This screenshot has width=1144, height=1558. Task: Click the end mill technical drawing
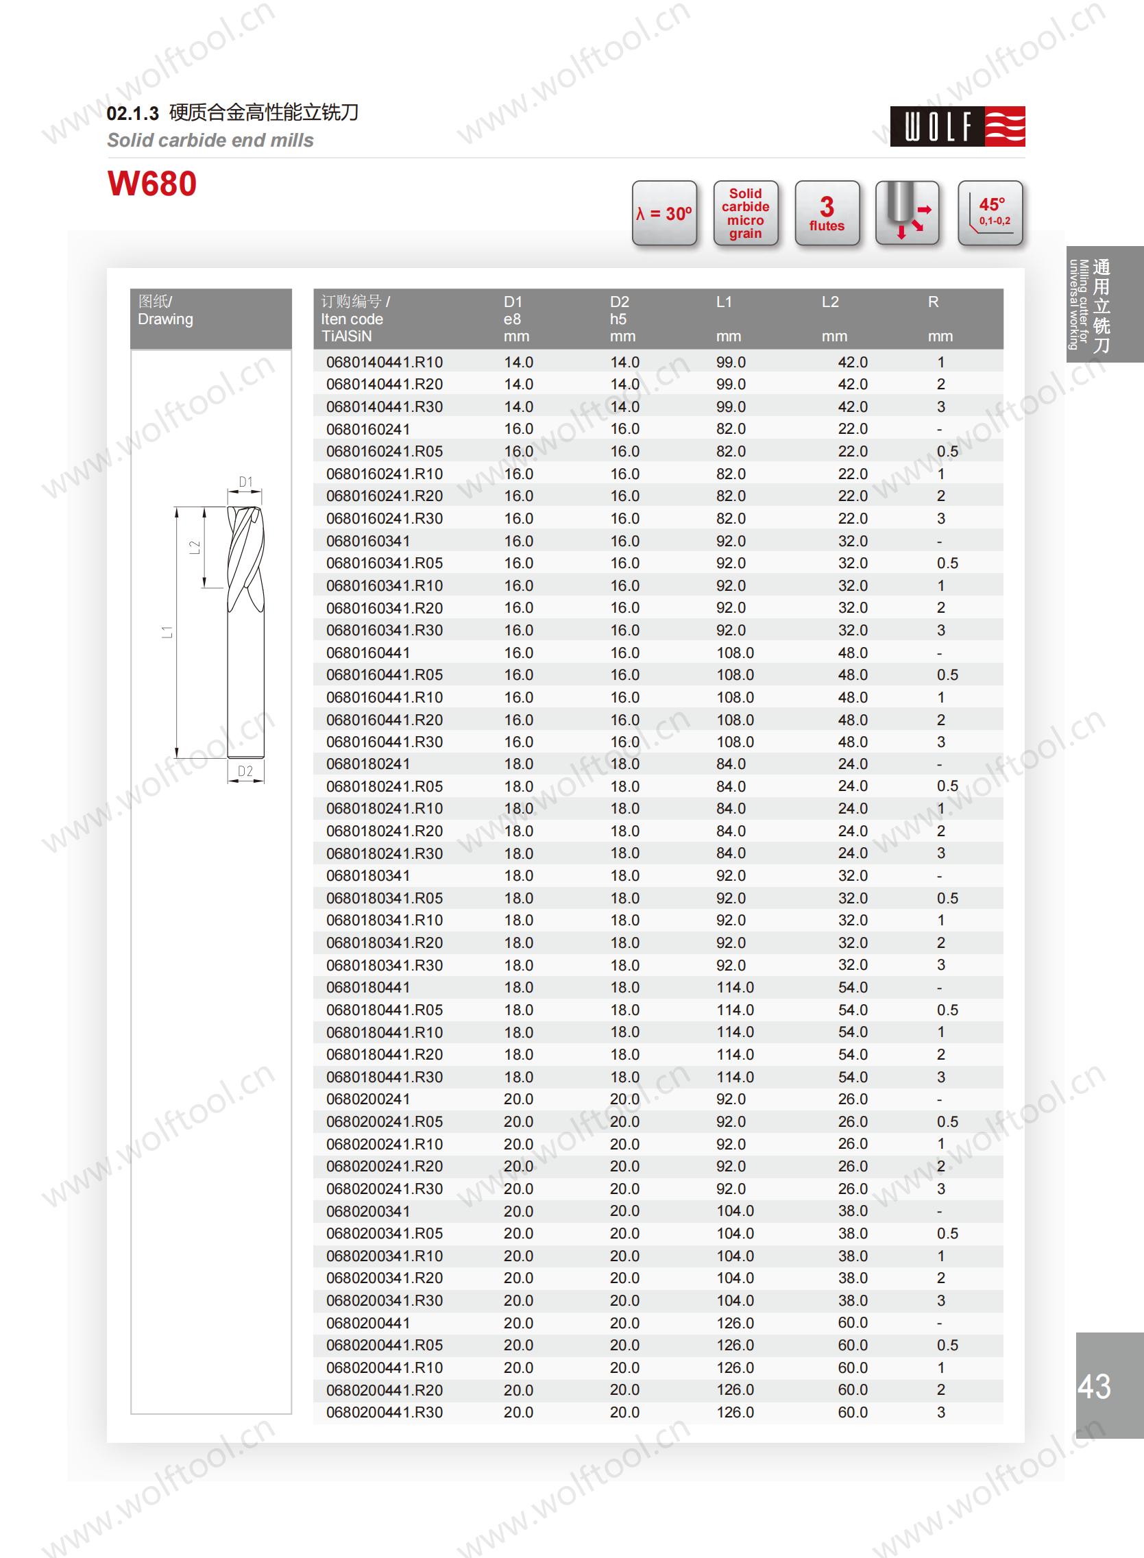[x=212, y=631]
